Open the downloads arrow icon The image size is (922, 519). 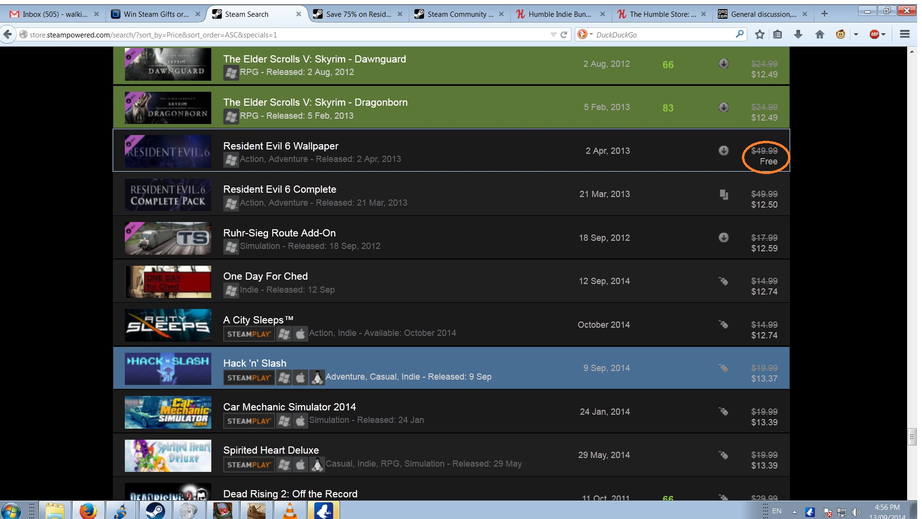798,34
